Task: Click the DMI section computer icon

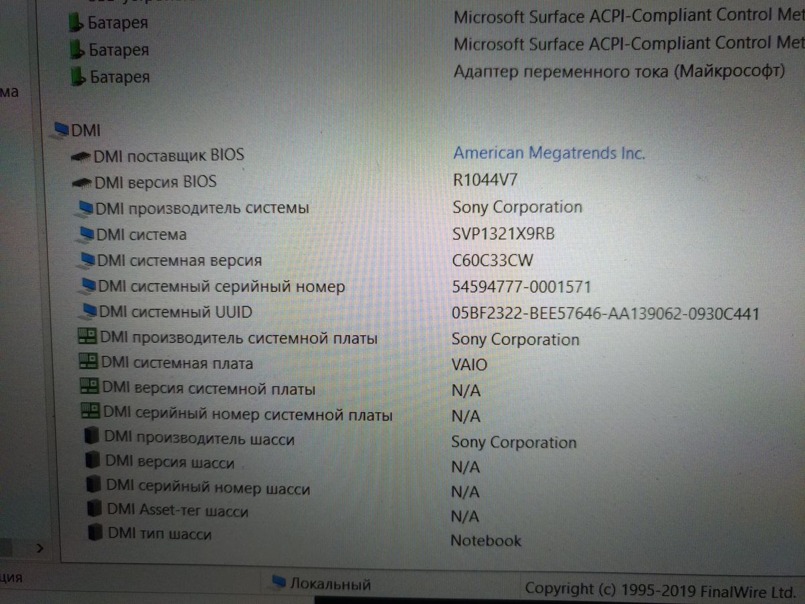Action: (61, 129)
